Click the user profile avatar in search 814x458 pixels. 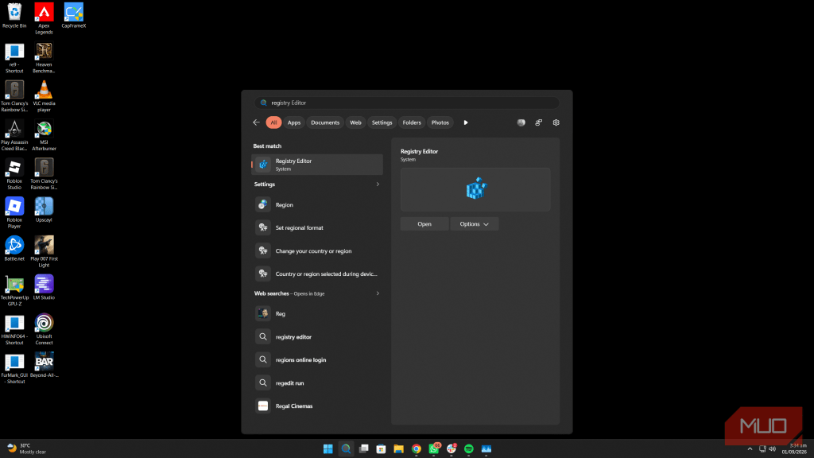pos(521,122)
